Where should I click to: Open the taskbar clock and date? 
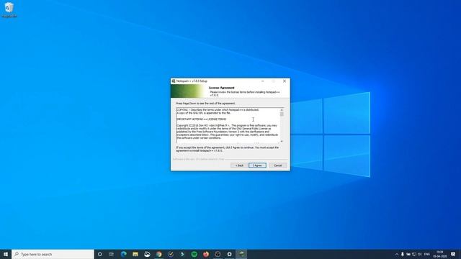(440, 254)
